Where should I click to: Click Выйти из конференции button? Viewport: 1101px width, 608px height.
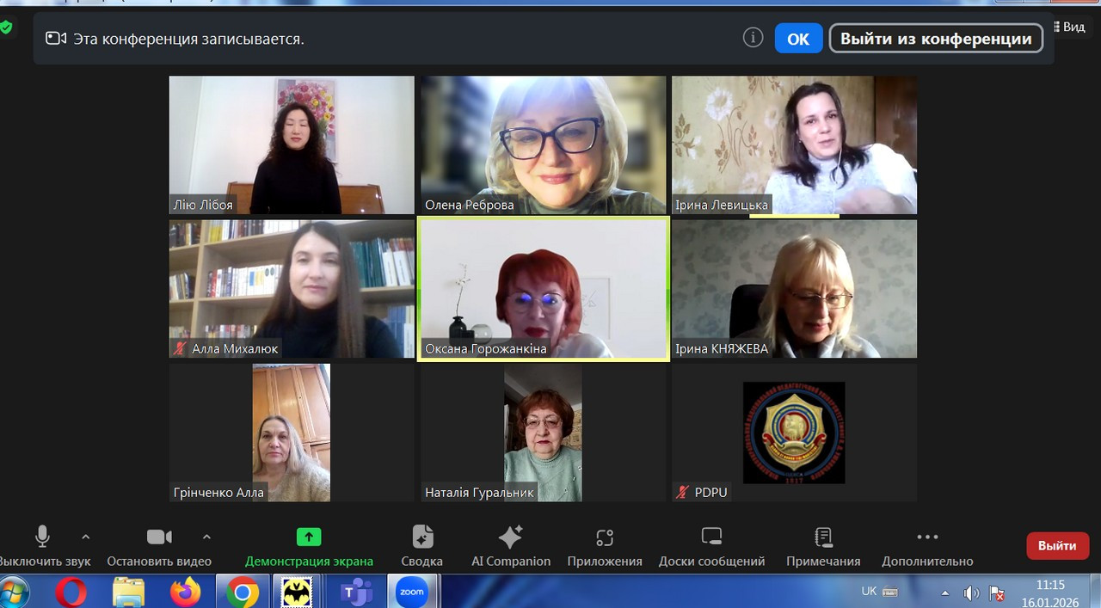click(x=936, y=39)
